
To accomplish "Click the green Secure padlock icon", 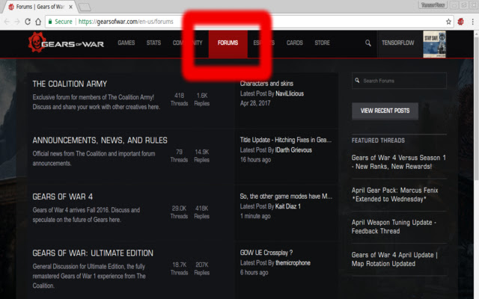I will pos(50,22).
